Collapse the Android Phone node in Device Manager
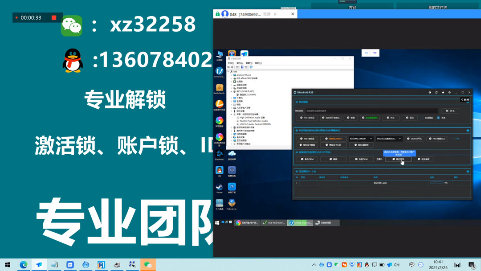The width and height of the screenshot is (481, 271). pos(232,75)
